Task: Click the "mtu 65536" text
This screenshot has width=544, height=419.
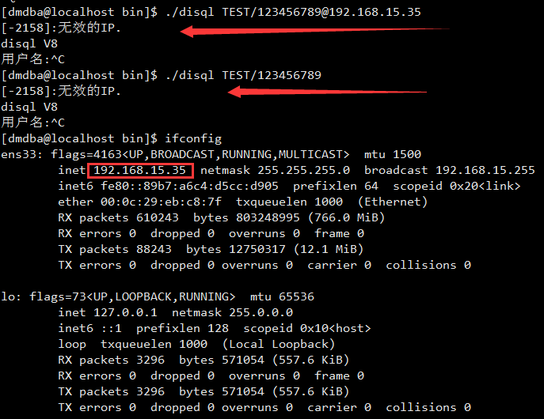Action: point(282,296)
